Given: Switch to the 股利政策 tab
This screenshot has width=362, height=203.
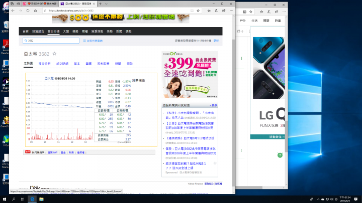Looking at the screenshot, I should [x=103, y=64].
